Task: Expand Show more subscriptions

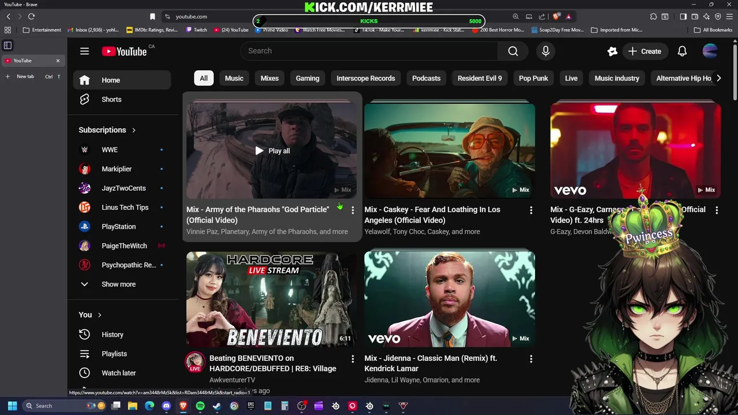Action: (x=122, y=284)
